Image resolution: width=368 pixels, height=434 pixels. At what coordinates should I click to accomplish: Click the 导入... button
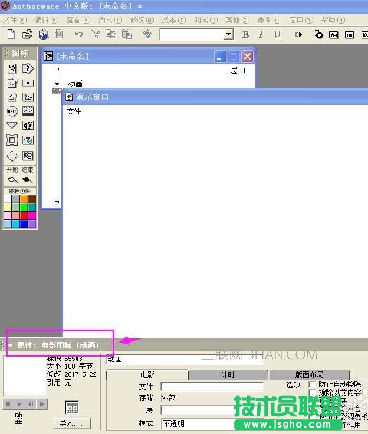72,423
